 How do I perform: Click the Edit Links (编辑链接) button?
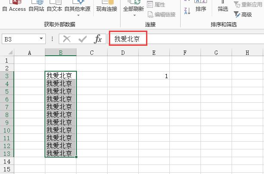(162, 15)
